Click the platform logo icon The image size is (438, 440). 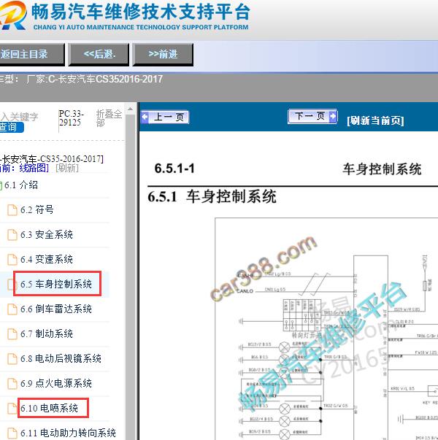[x=12, y=15]
